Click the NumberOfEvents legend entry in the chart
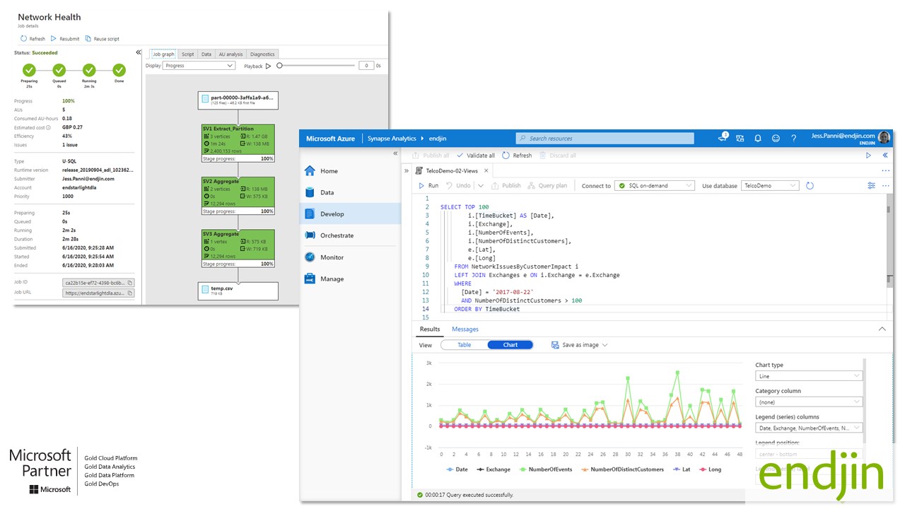The width and height of the screenshot is (905, 509). point(546,469)
